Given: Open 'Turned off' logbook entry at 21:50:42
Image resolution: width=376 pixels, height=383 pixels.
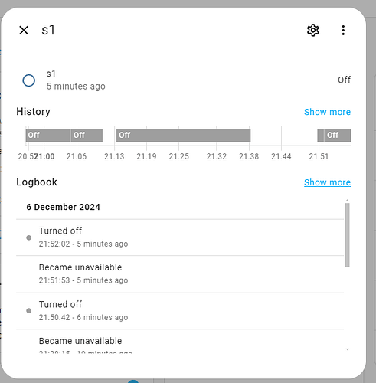Looking at the screenshot, I should (180, 311).
